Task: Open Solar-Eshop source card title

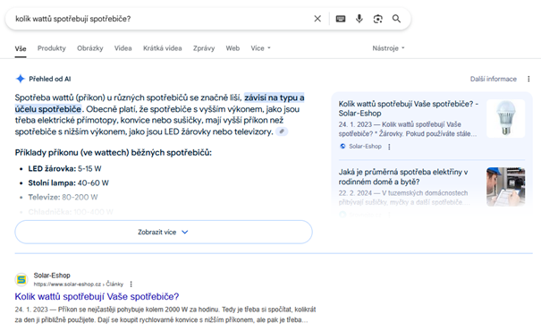Action: click(x=408, y=108)
